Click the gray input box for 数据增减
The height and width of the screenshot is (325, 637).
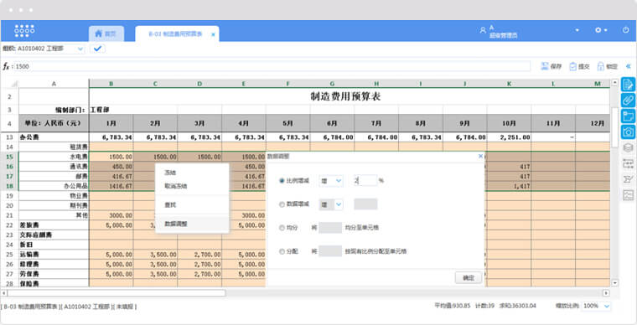(x=365, y=204)
